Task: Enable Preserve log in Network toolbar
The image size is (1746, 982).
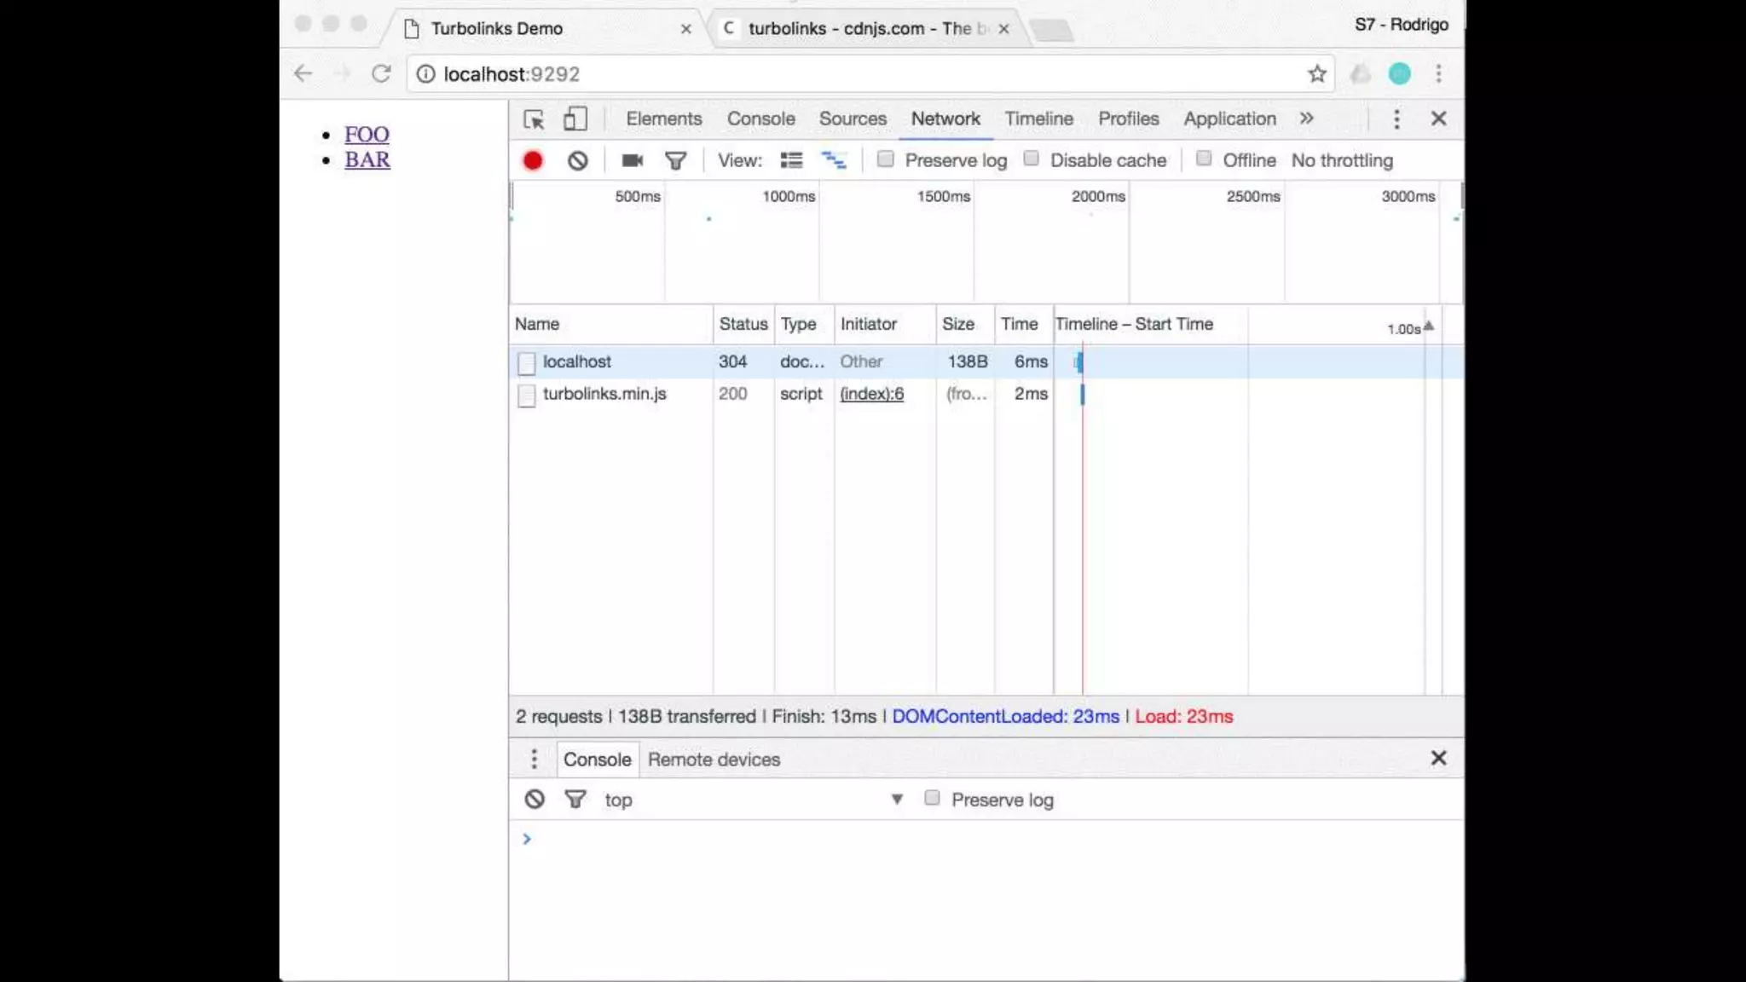Action: pyautogui.click(x=886, y=159)
